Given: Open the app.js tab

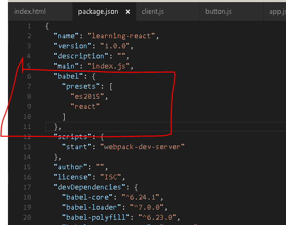Looking at the screenshot, I should pos(277,12).
